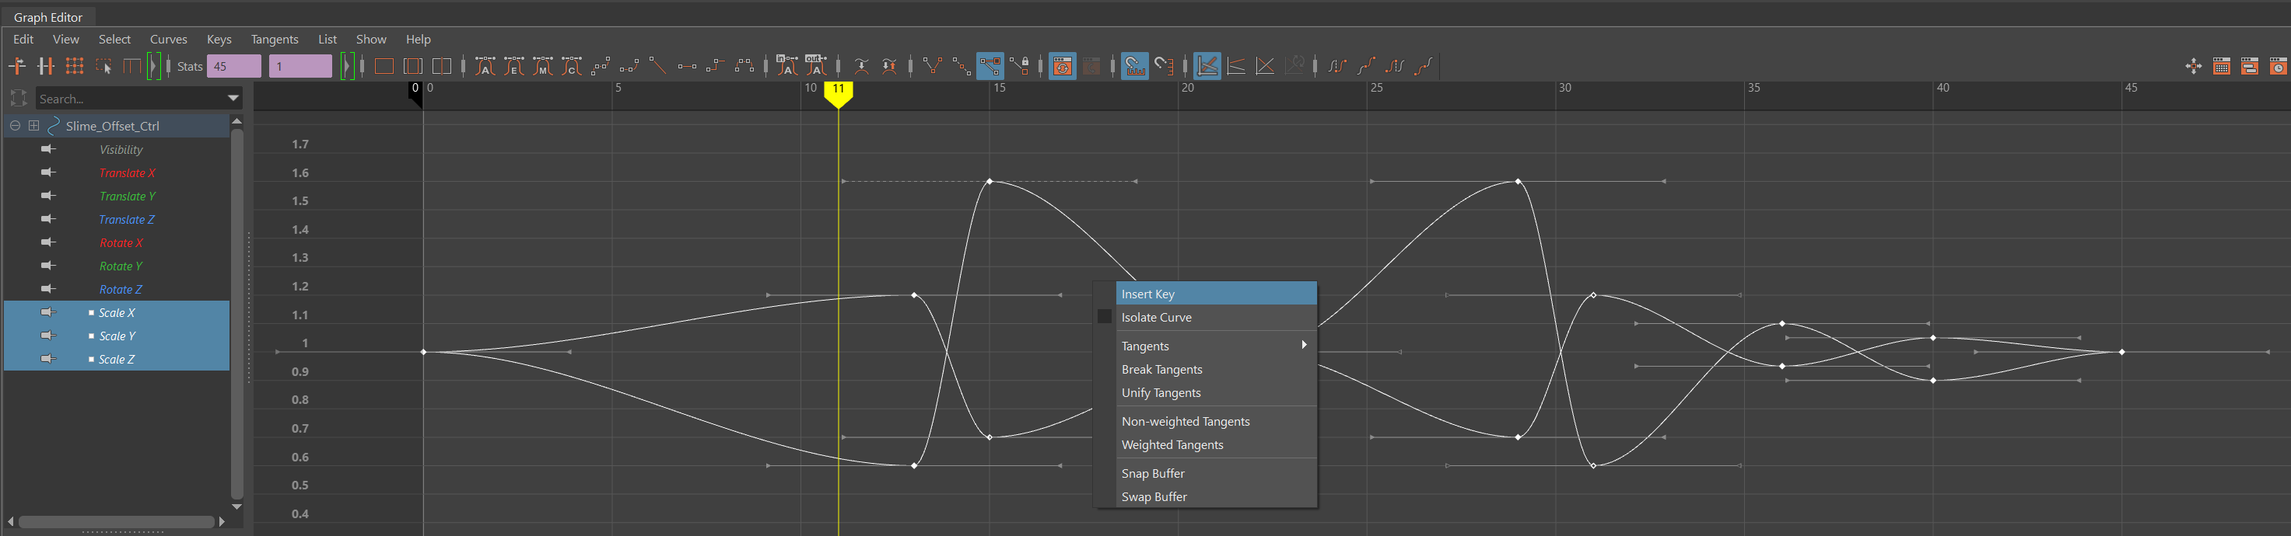The width and height of the screenshot is (2291, 536).
Task: Click the current time marker at 11
Action: pyautogui.click(x=838, y=94)
